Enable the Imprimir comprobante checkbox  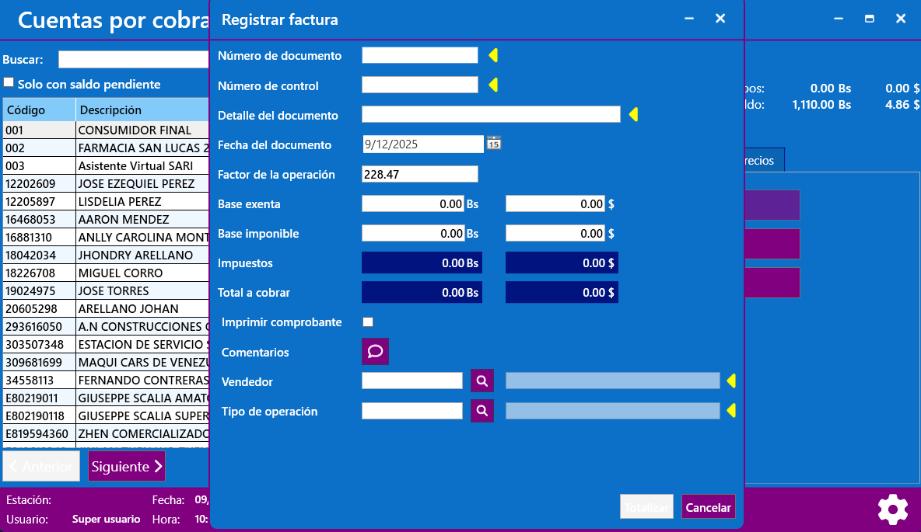368,322
